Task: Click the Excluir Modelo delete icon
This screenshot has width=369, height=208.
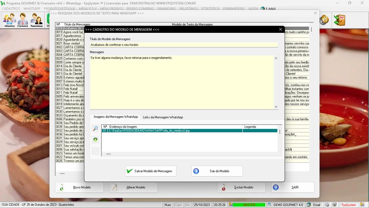Action: click(222, 187)
